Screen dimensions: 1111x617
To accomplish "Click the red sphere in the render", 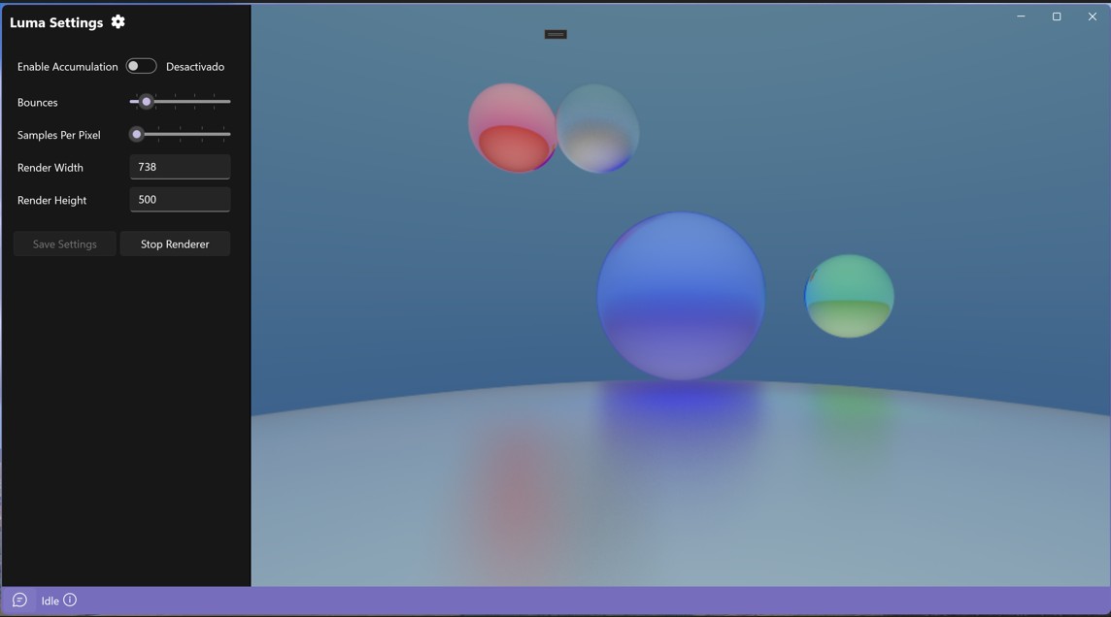I will point(511,128).
